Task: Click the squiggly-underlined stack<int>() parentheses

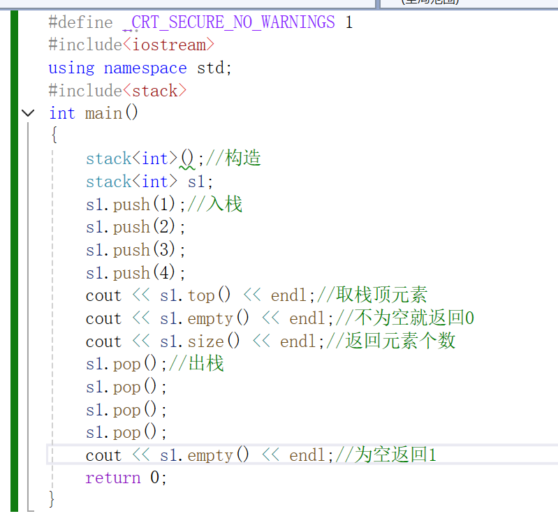Action: pyautogui.click(x=187, y=159)
